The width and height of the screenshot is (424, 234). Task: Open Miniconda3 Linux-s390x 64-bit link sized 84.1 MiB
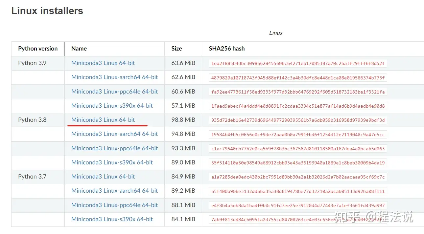112,219
